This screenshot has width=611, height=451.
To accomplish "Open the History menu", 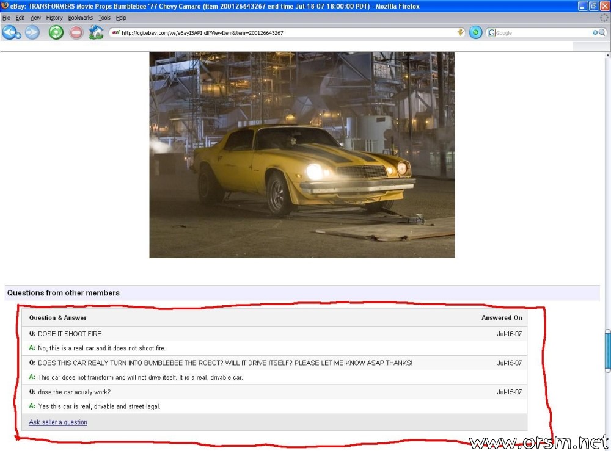I will tap(54, 18).
